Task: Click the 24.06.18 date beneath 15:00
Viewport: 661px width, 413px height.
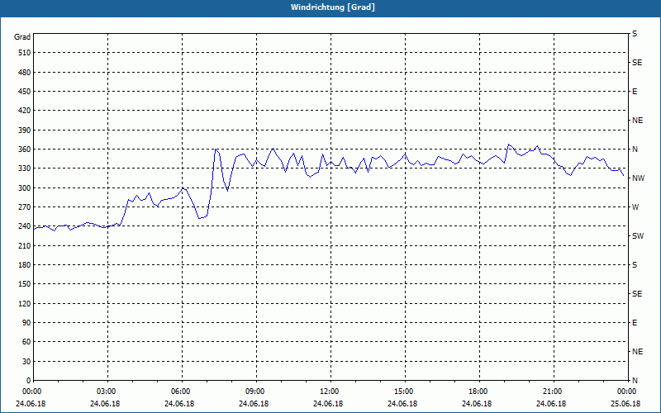Action: (402, 404)
